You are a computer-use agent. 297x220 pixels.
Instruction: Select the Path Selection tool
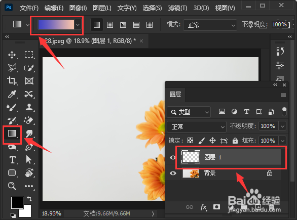pyautogui.click(x=29, y=160)
